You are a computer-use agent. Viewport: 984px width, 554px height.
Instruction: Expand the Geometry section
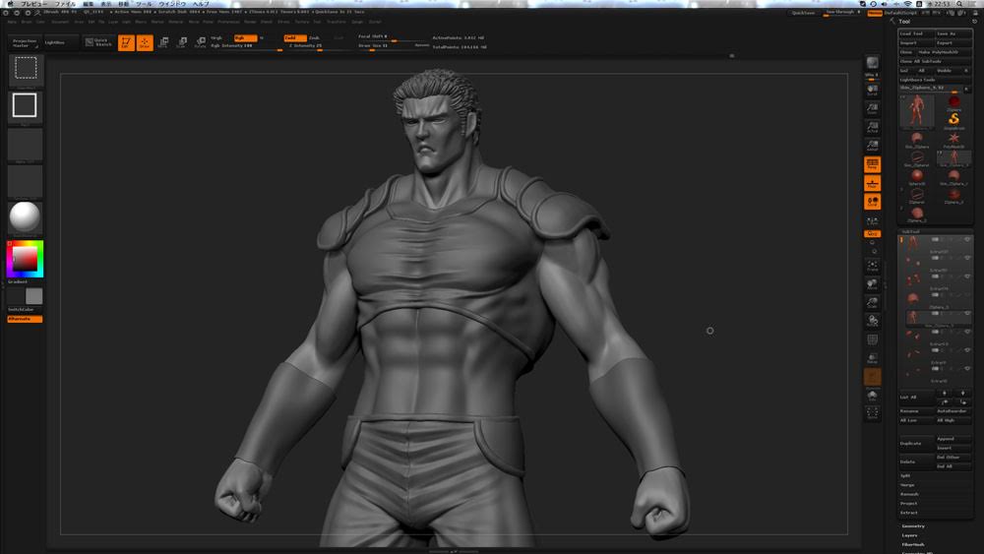point(913,525)
